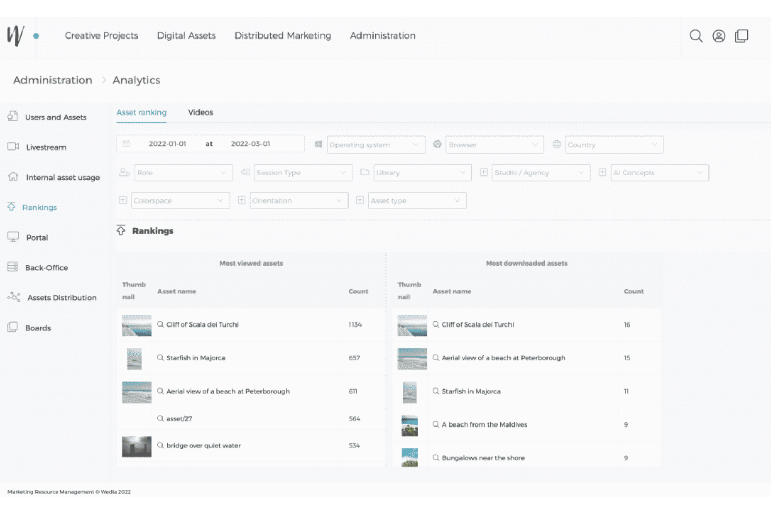Image resolution: width=771 pixels, height=514 pixels.
Task: Click the Wedia logo icon
Action: pos(16,35)
